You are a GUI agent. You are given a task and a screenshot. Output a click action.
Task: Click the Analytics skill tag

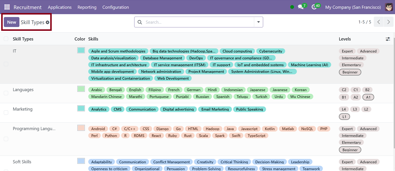click(x=99, y=109)
